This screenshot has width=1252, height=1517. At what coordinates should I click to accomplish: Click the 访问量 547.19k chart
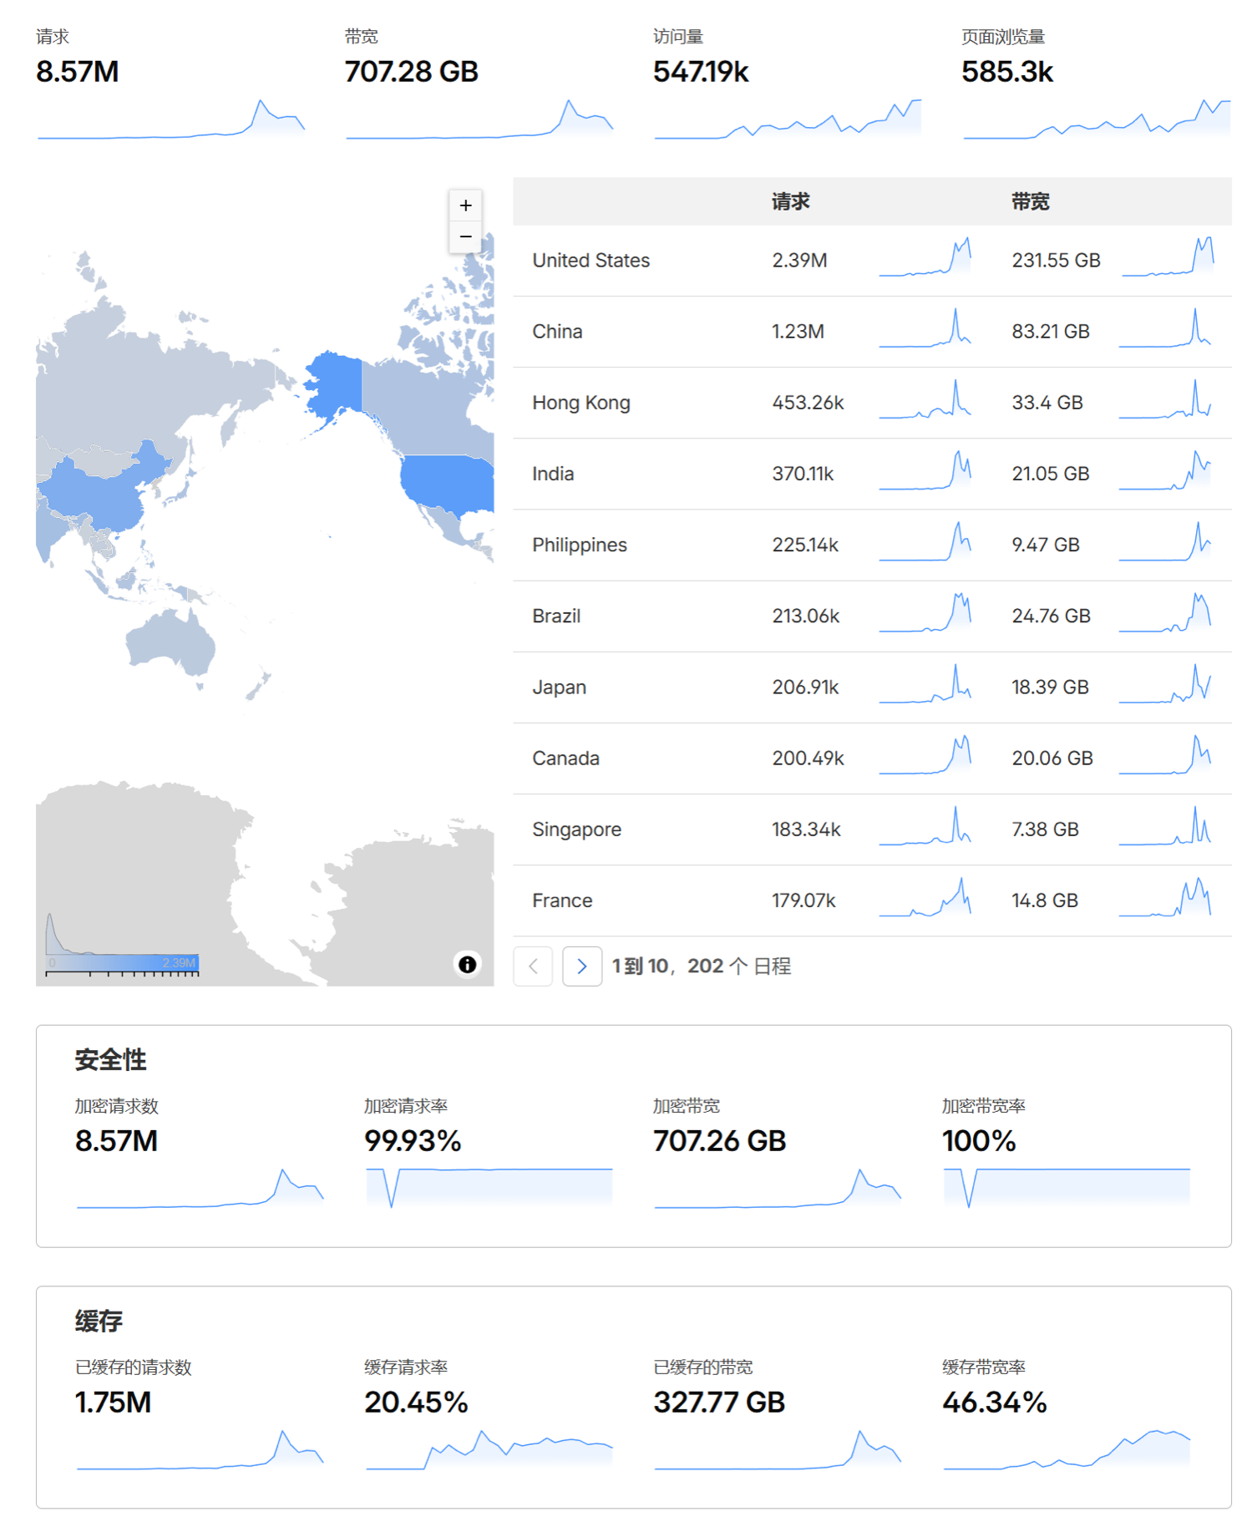(787, 121)
